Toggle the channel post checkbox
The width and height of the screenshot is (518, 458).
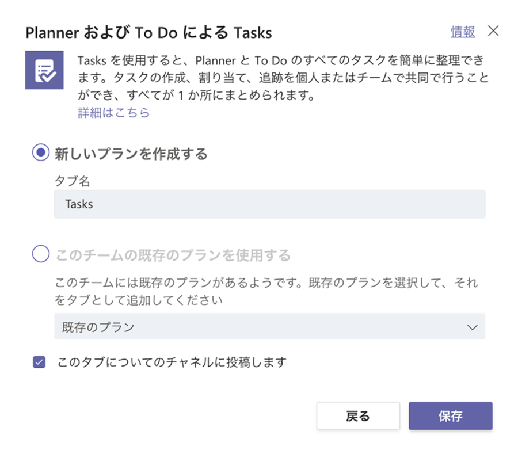(x=39, y=362)
